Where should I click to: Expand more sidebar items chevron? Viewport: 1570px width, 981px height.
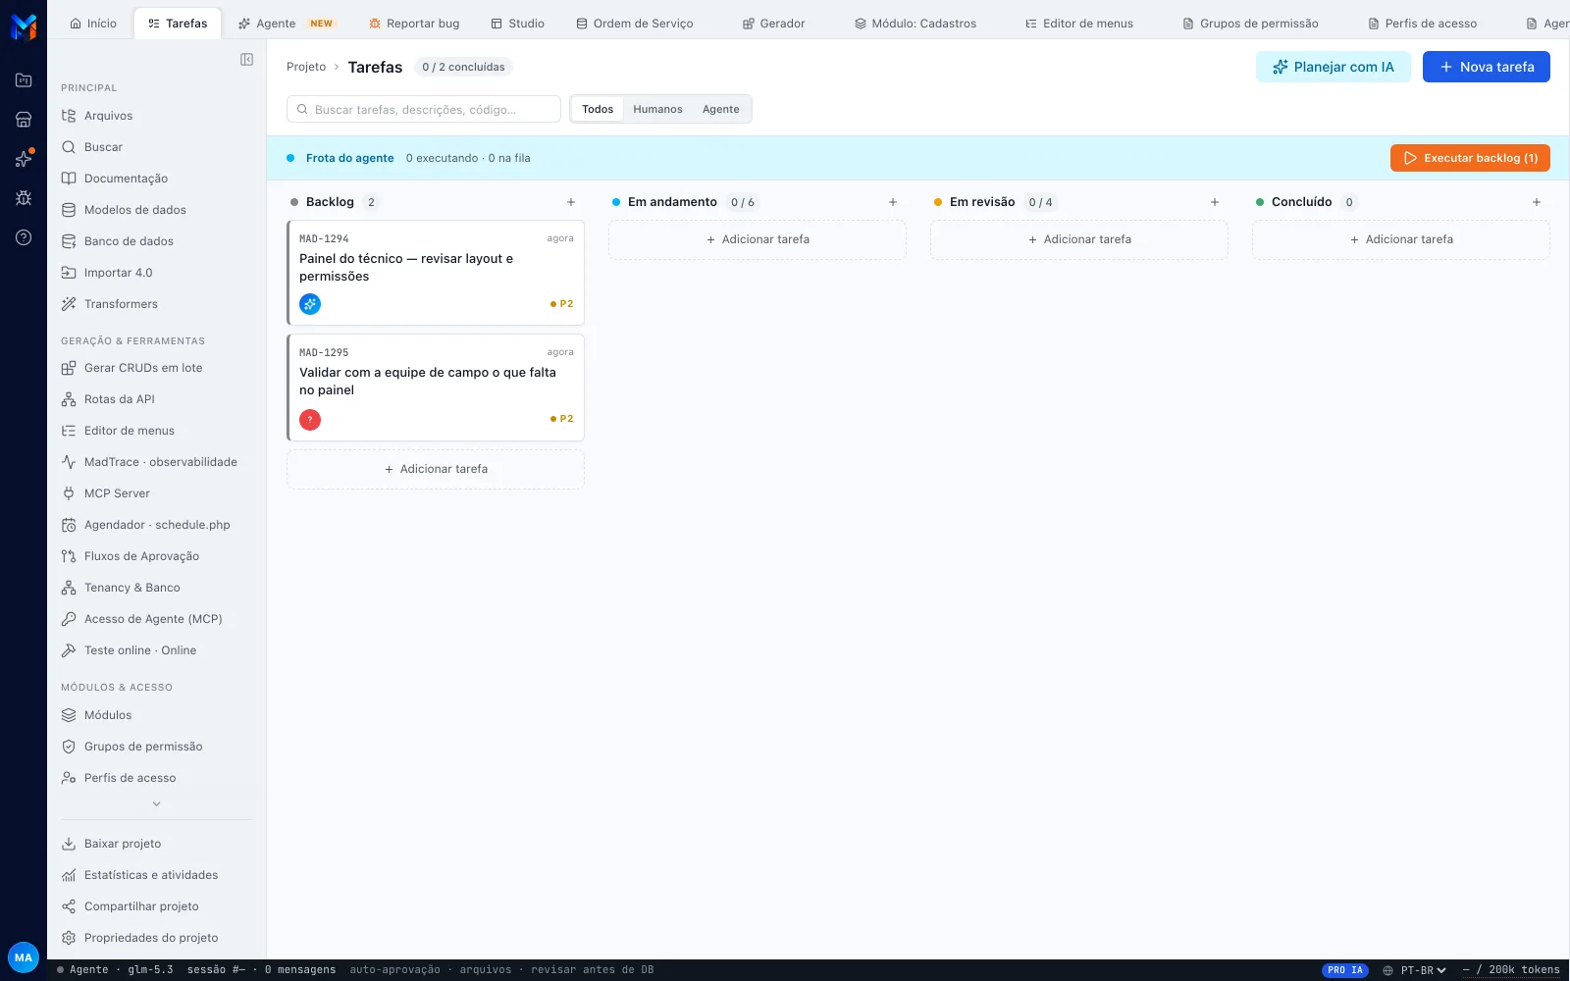pyautogui.click(x=156, y=804)
